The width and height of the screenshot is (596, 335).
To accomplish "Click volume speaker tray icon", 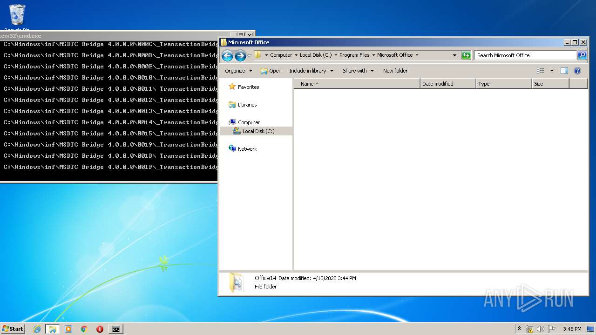I will point(541,329).
